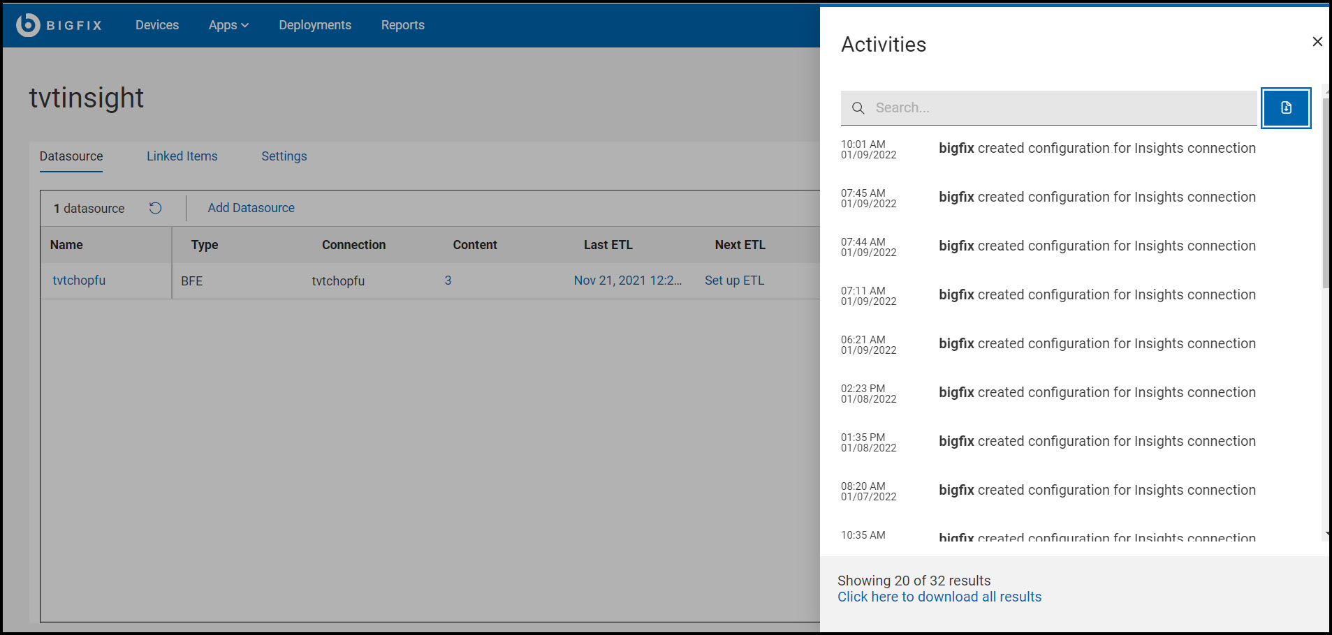Click the search magnifier icon
This screenshot has height=635, width=1332.
858,108
